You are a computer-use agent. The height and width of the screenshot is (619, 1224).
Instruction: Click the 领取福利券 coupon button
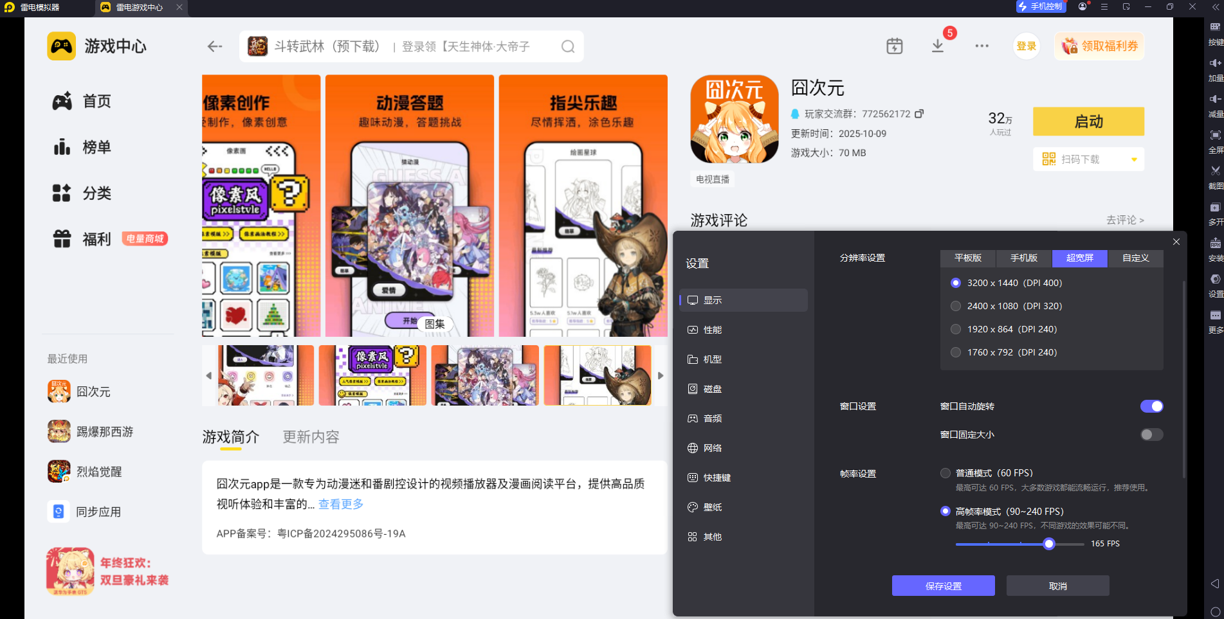[x=1099, y=46]
